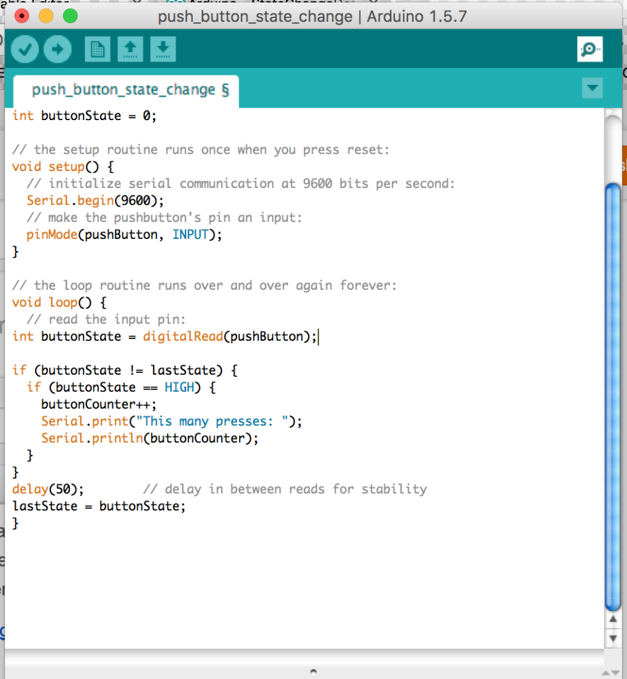Close the Arduino window
627x679 pixels.
click(x=21, y=16)
